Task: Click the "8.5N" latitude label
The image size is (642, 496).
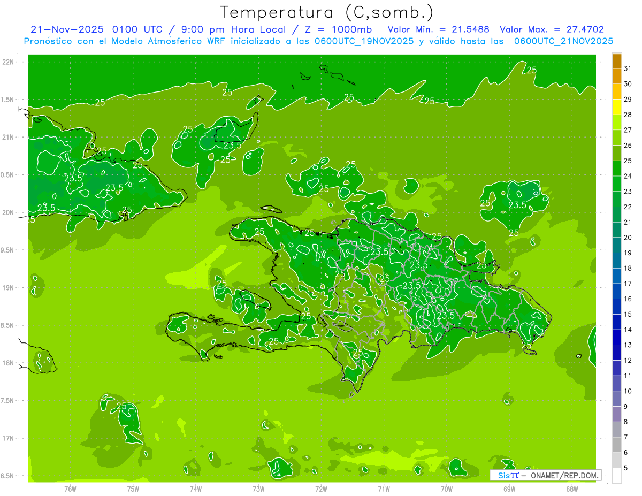Action: pos(7,325)
